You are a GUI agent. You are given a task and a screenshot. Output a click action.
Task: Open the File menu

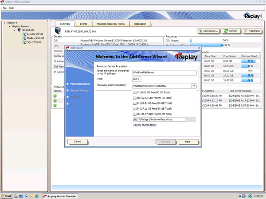click(x=5, y=8)
